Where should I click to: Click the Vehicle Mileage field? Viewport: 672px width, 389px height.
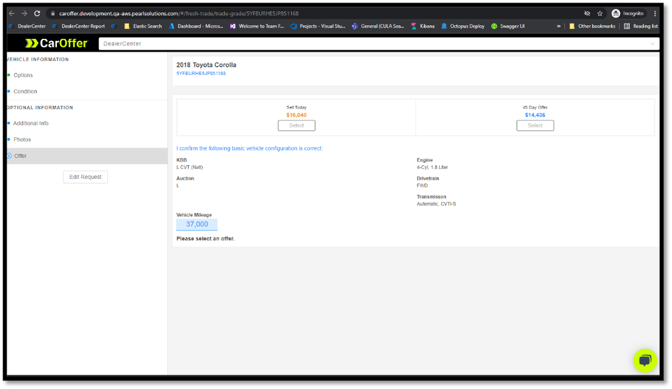point(197,224)
